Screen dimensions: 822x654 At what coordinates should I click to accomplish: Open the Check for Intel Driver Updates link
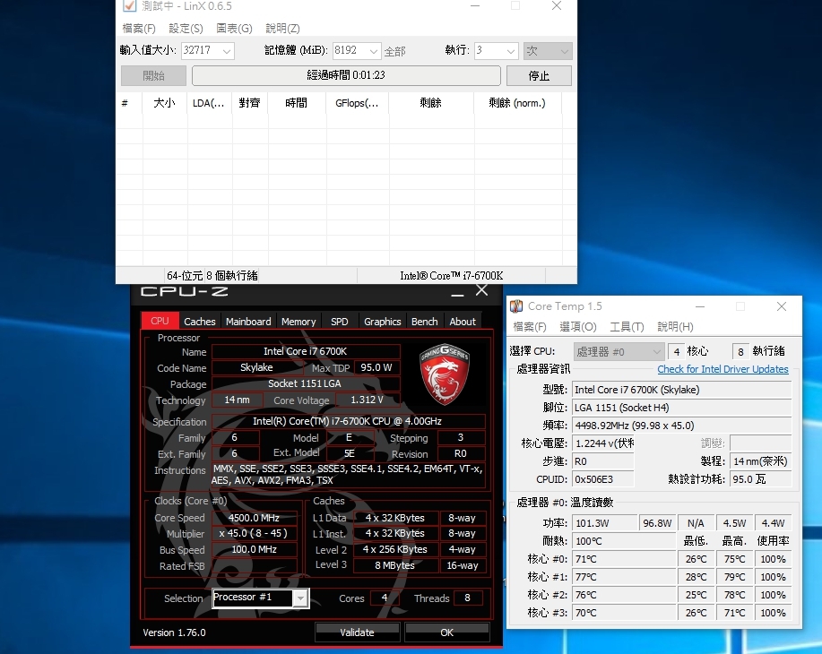click(x=722, y=369)
